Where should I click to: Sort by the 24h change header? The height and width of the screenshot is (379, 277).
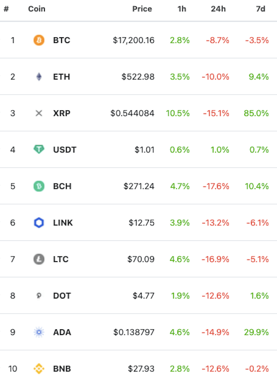click(218, 9)
